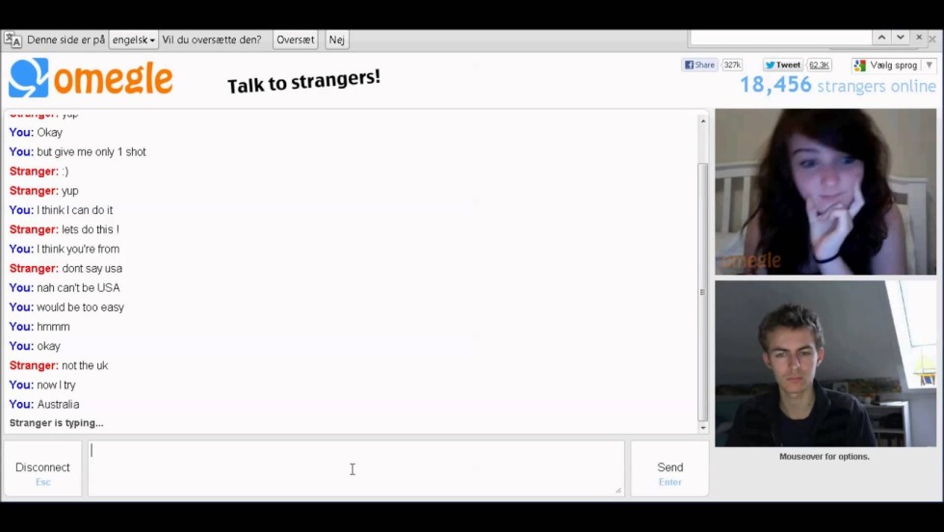Click your own webcam video
944x532 pixels.
825,363
